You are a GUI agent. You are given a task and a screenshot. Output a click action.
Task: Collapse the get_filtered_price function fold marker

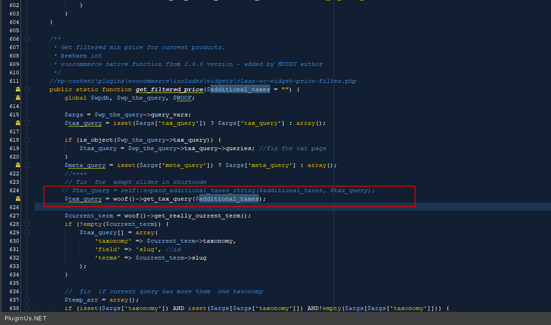(x=27, y=89)
